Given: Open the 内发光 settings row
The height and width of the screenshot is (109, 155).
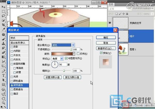Looking at the screenshot, I should (x=19, y=60).
